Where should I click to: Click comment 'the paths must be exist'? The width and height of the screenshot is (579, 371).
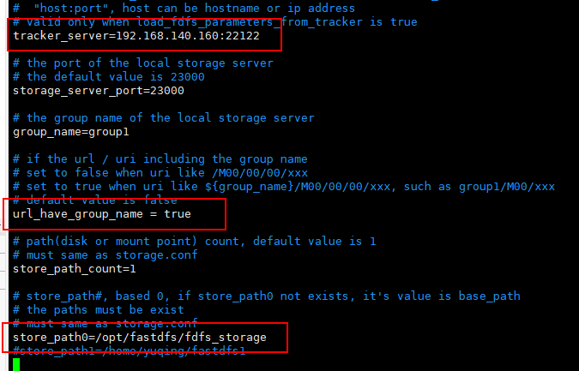(99, 309)
